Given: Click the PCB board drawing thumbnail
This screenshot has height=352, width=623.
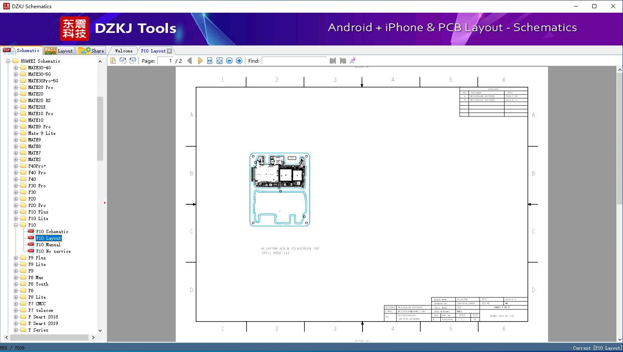Looking at the screenshot, I should click(x=280, y=189).
